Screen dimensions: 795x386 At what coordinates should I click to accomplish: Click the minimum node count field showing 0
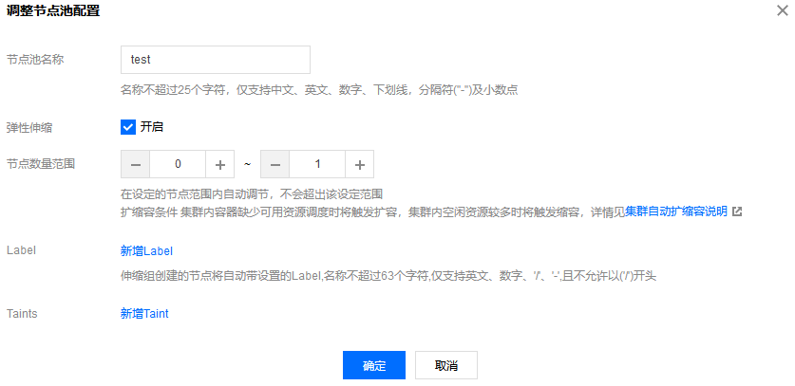[178, 164]
